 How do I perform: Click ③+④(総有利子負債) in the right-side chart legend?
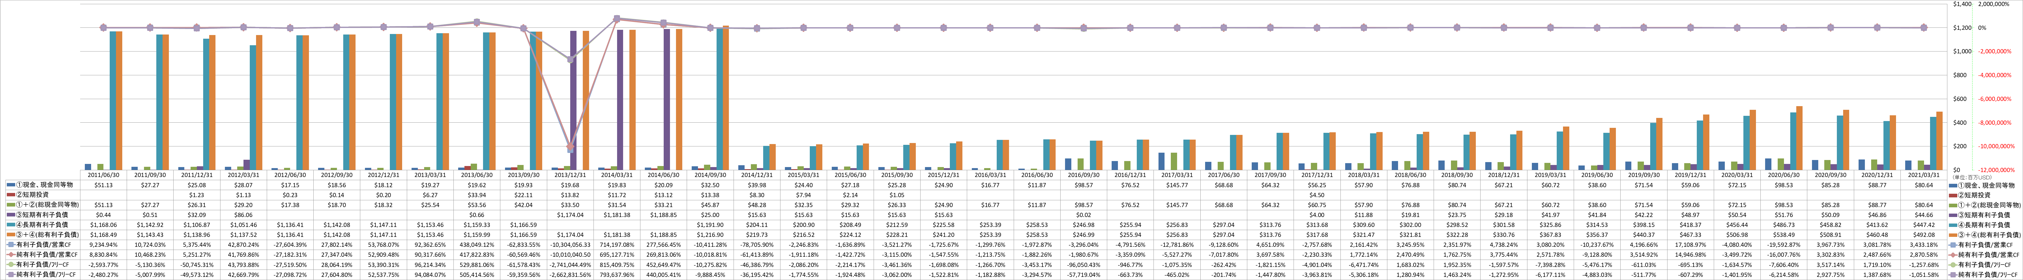tap(1989, 235)
